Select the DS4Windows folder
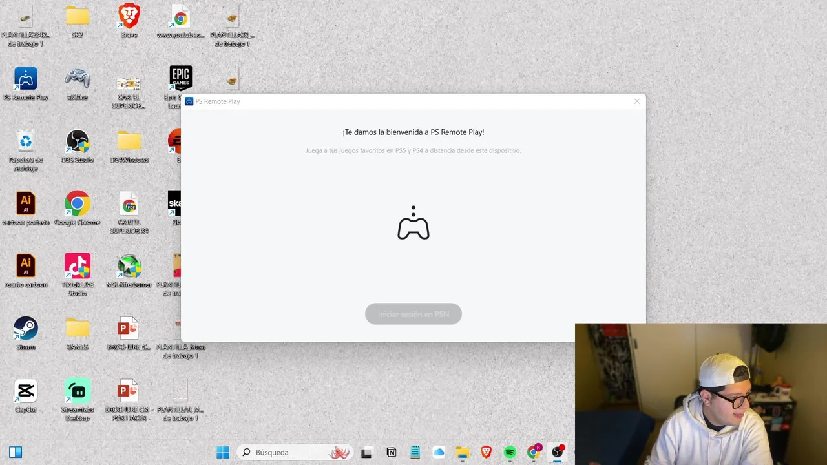 (129, 147)
